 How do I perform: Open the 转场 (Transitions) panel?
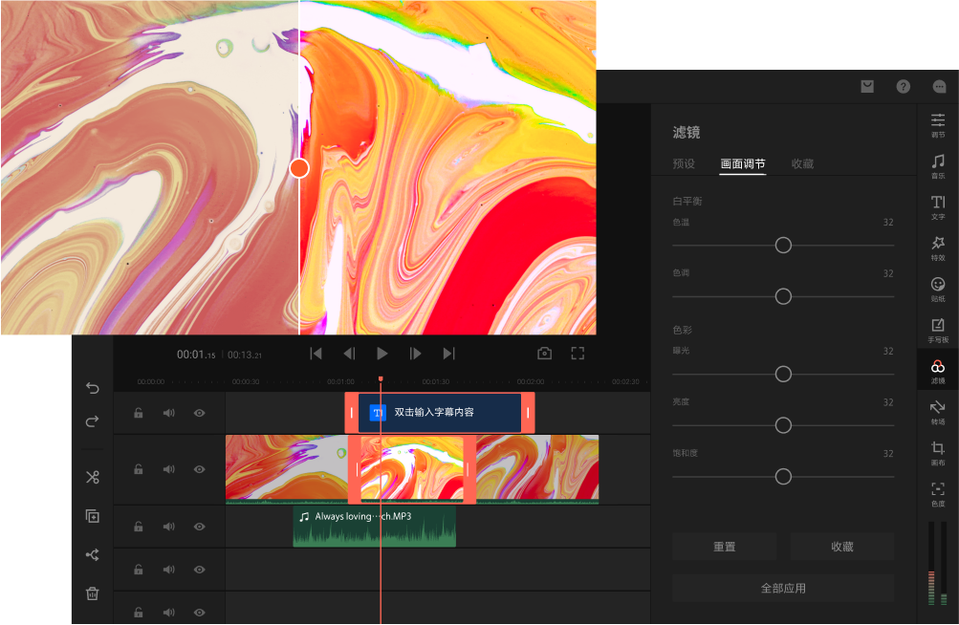click(938, 411)
